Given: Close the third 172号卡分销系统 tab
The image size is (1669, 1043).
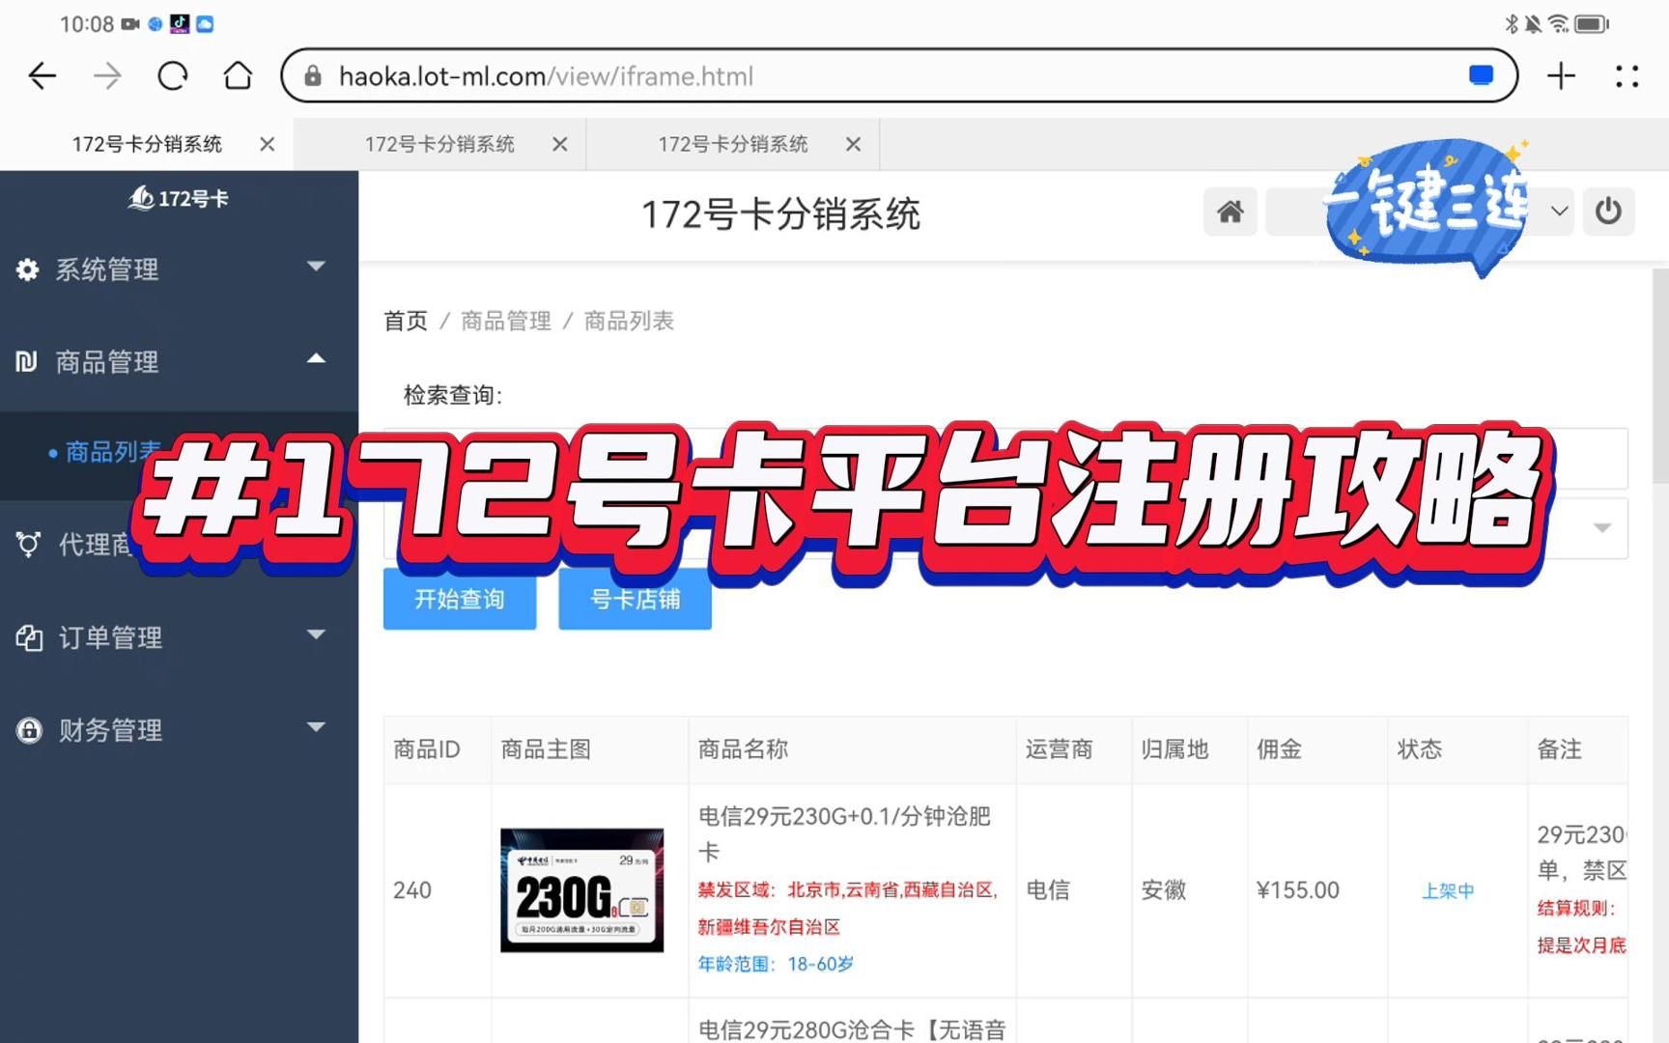Looking at the screenshot, I should point(853,144).
